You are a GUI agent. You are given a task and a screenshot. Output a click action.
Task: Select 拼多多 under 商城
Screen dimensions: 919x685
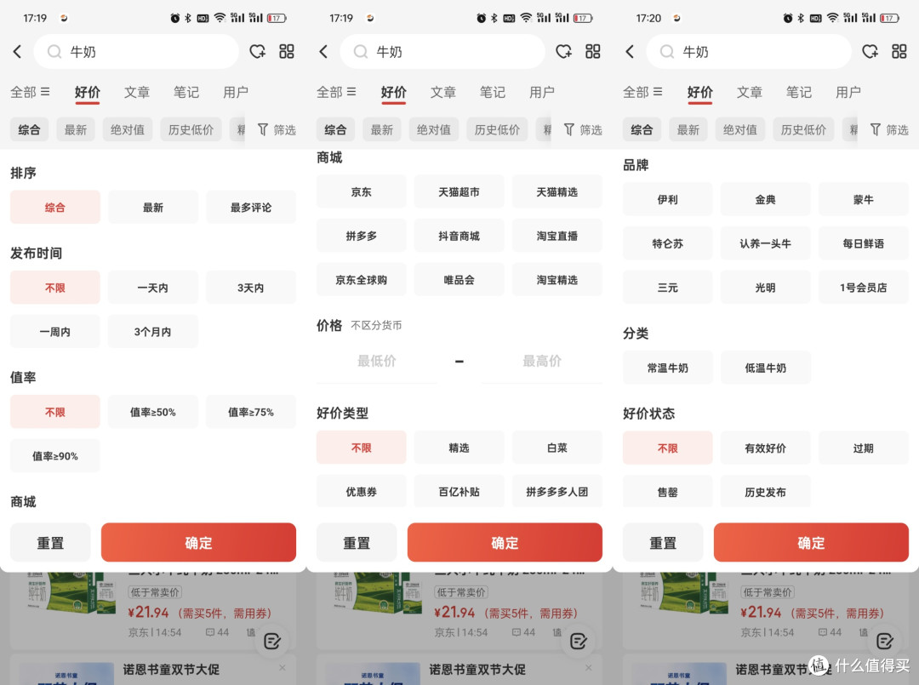point(361,236)
